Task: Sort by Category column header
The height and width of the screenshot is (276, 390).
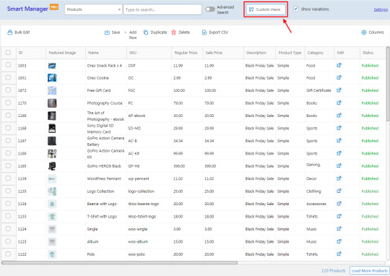Action: (x=320, y=53)
